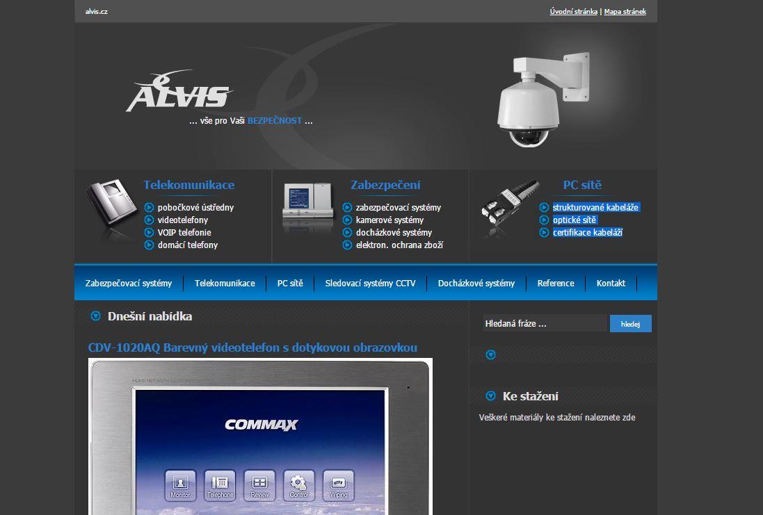Open Zabezpečovací systémy in the blue menu
Screen dimensions: 763x515
129,284
